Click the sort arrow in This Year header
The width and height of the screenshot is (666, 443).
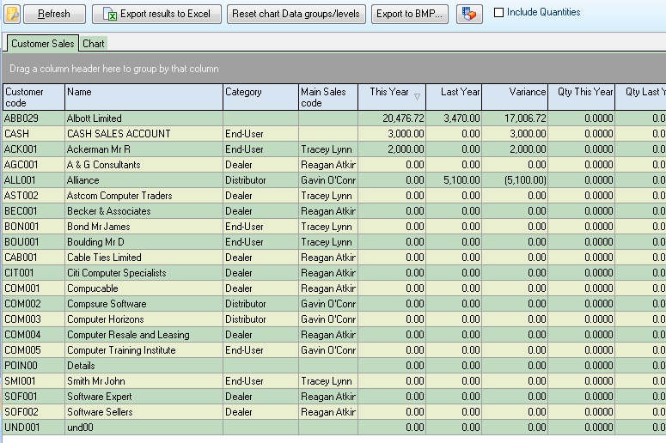click(x=418, y=97)
